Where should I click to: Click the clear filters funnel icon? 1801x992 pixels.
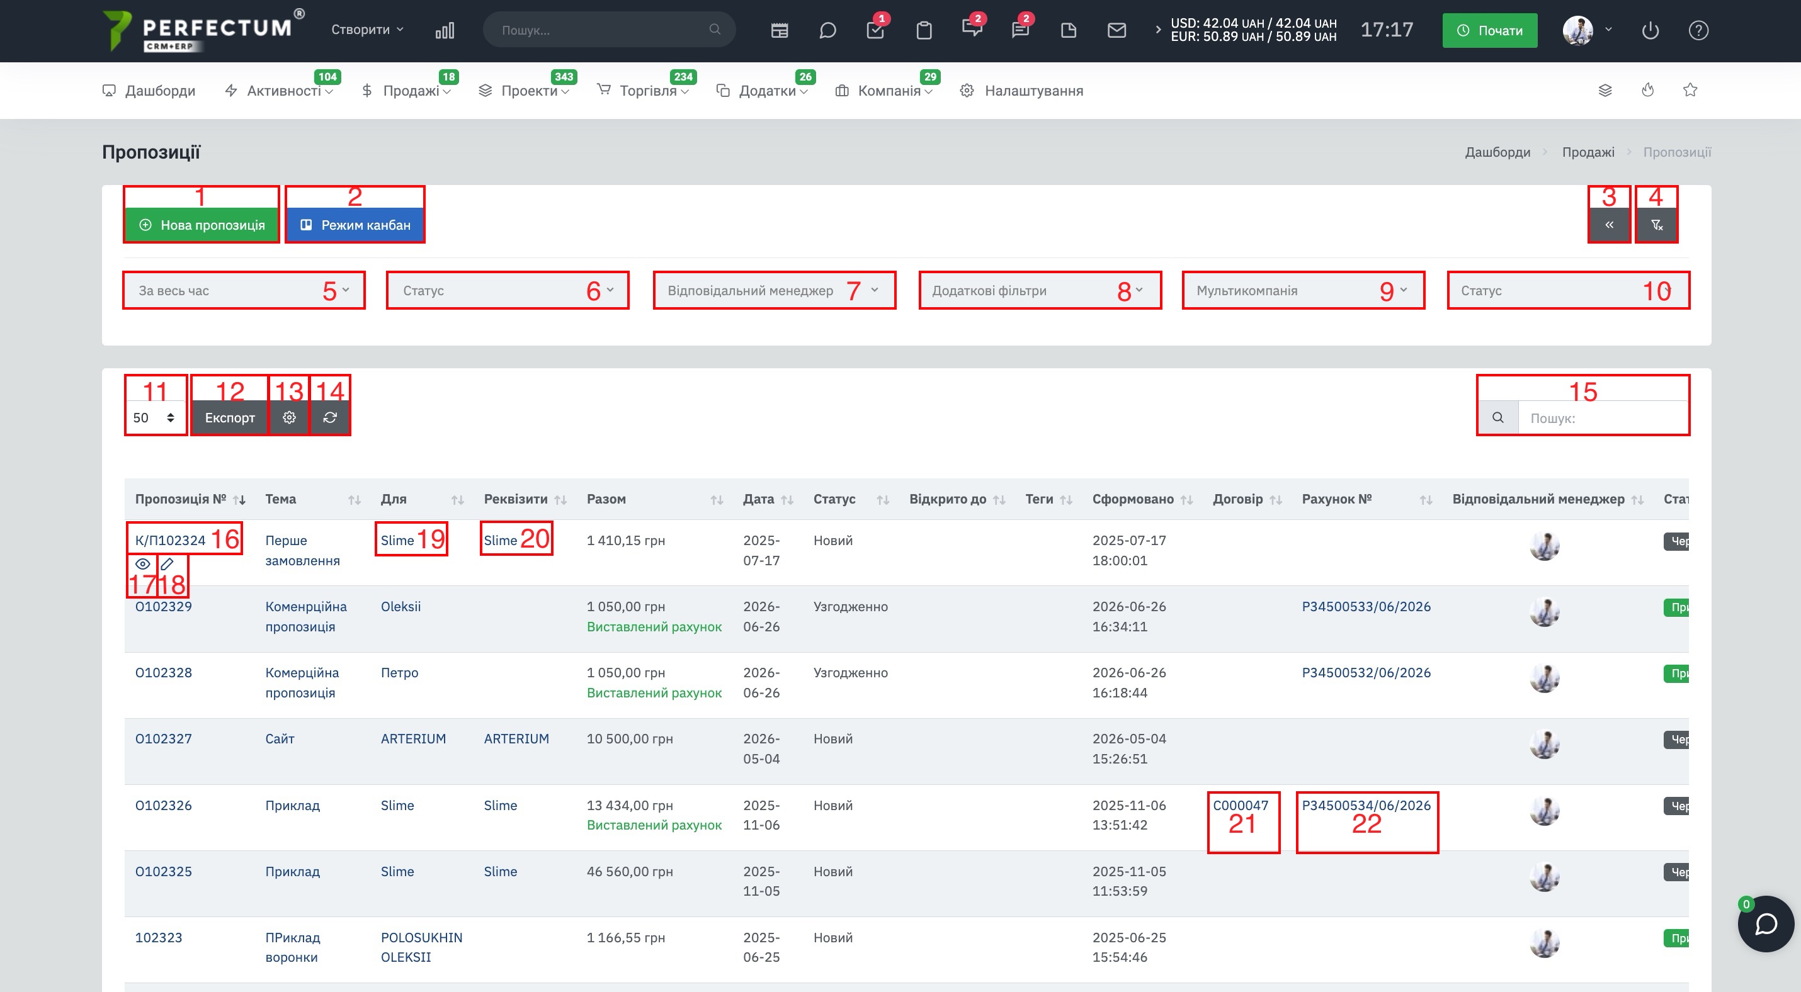click(x=1656, y=225)
